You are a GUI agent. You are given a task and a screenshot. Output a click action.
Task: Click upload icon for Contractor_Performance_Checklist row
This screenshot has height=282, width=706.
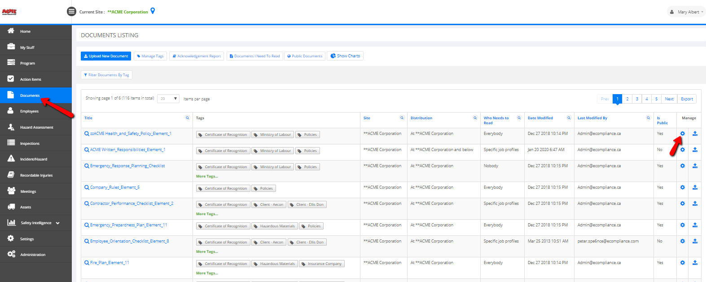[x=695, y=204]
